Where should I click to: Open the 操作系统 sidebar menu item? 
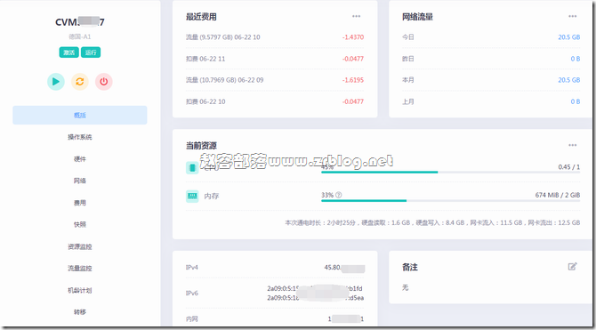(x=80, y=137)
